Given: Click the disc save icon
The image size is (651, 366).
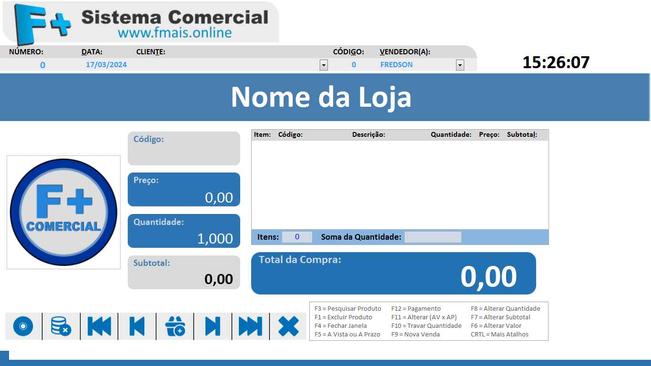Looking at the screenshot, I should coord(23,326).
